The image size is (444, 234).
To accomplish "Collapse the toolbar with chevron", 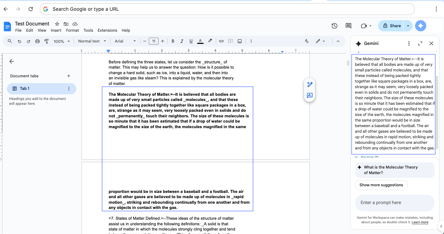I will [338, 41].
